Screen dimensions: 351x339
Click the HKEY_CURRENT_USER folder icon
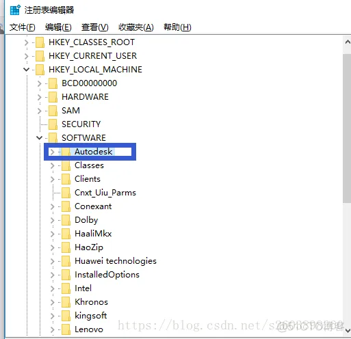[40, 56]
